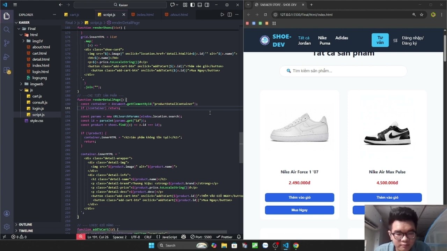Click Mua Ngay for Nike Air Force 1
Screen dimensions: 447x251
(299, 210)
